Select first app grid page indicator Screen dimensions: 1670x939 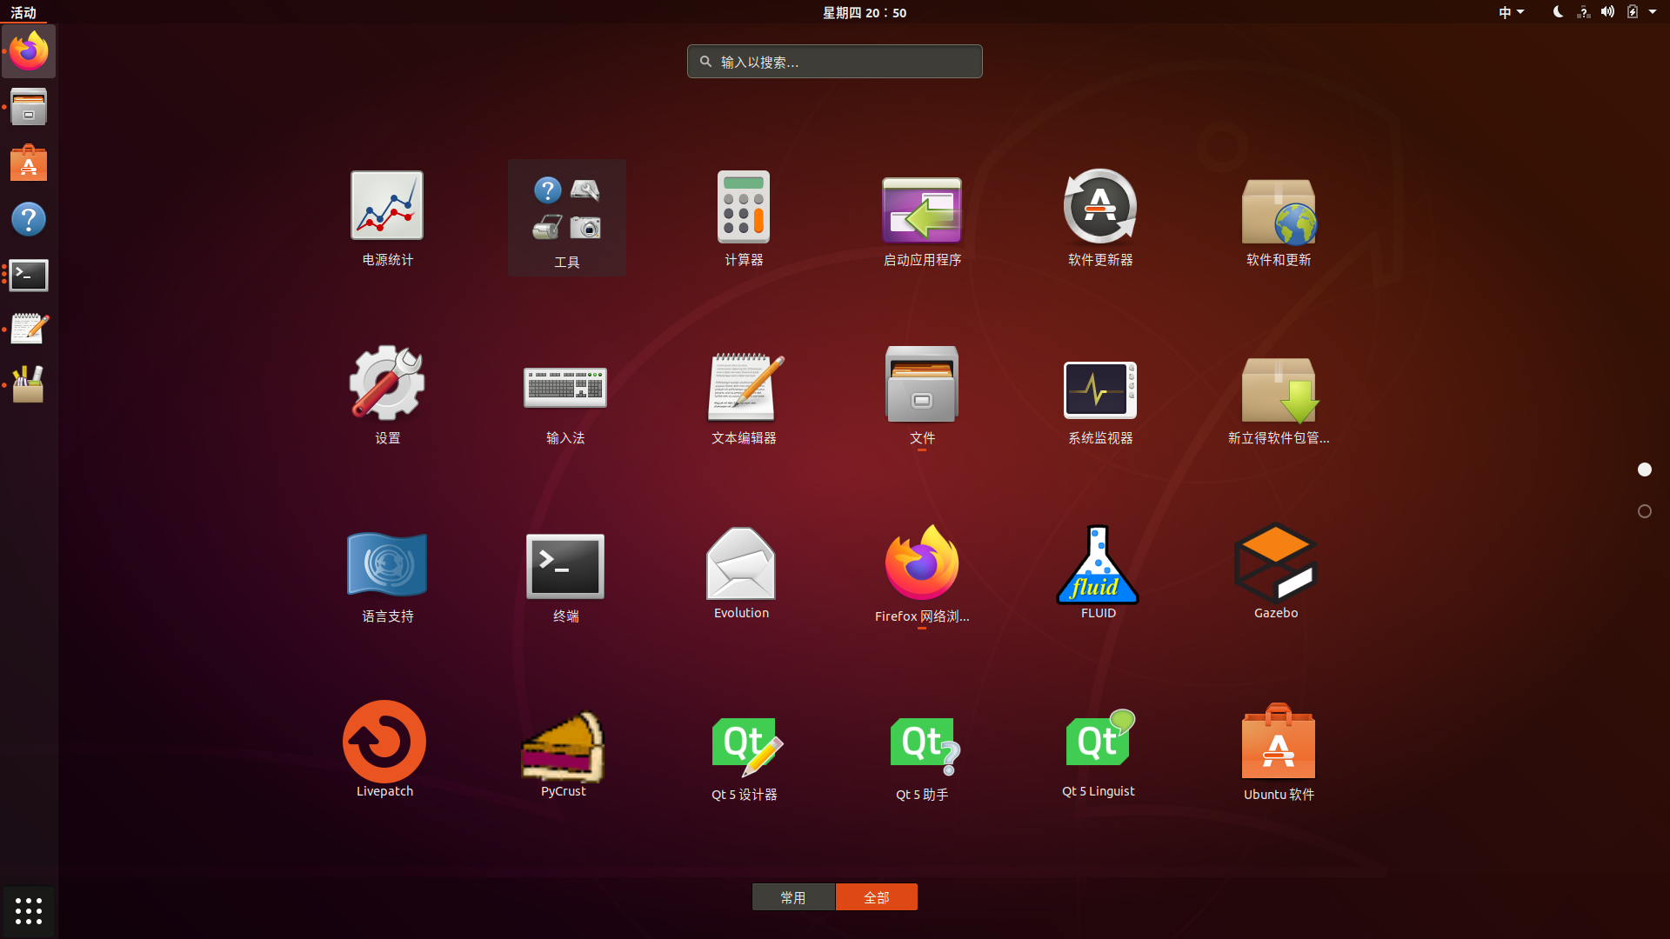(x=1644, y=469)
